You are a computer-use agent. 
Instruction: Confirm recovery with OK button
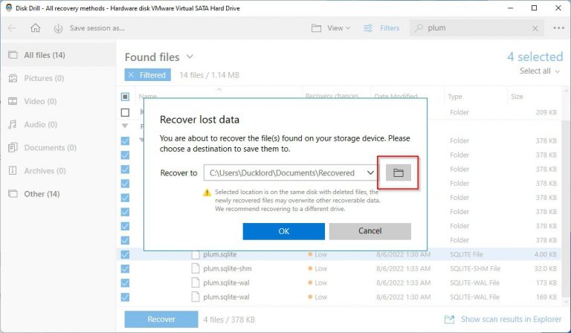point(284,231)
